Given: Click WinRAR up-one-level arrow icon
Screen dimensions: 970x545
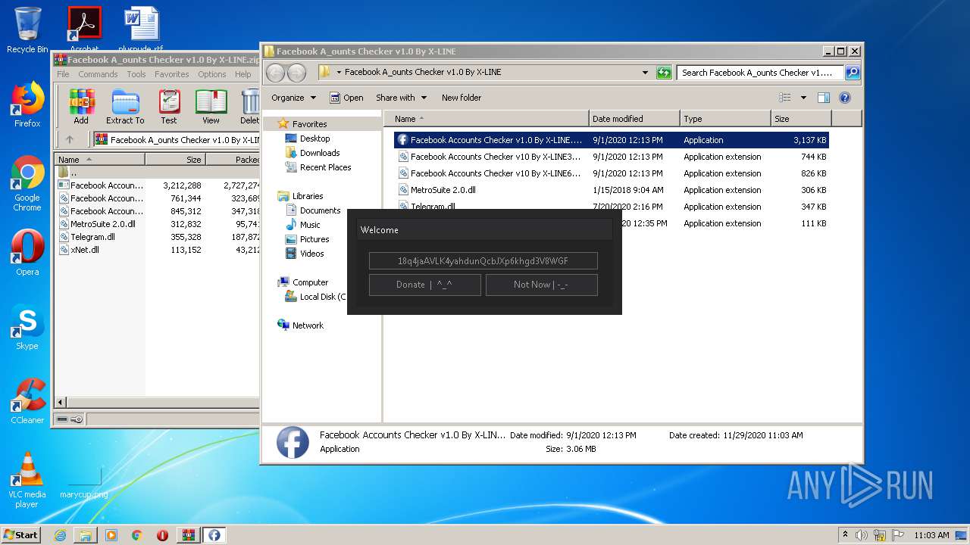Looking at the screenshot, I should tap(70, 139).
